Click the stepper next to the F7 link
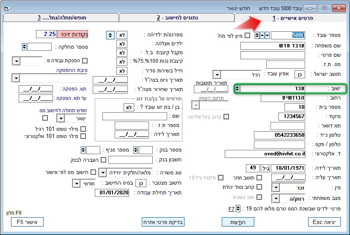The image size is (350, 235). coord(238,209)
